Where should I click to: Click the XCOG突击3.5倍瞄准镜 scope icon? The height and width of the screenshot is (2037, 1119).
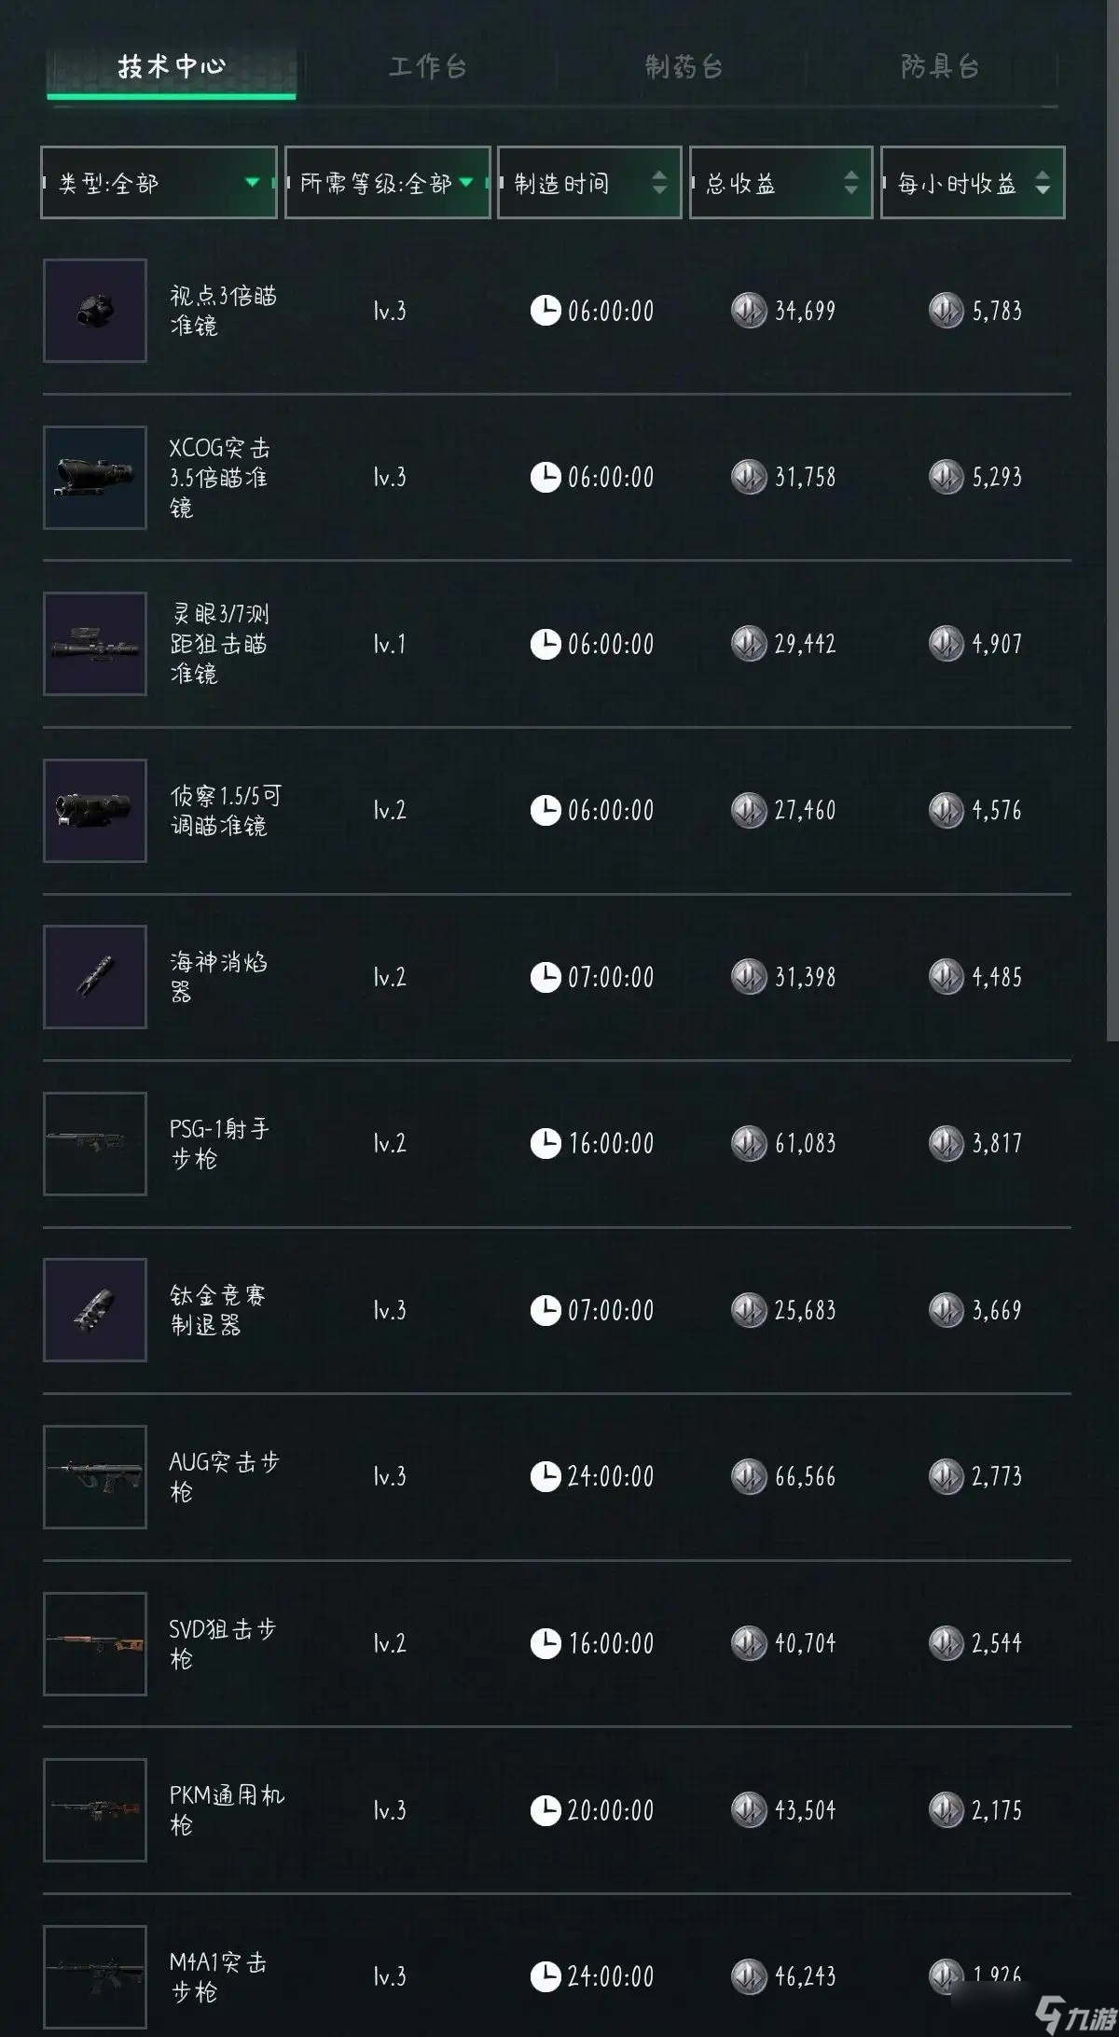coord(95,478)
